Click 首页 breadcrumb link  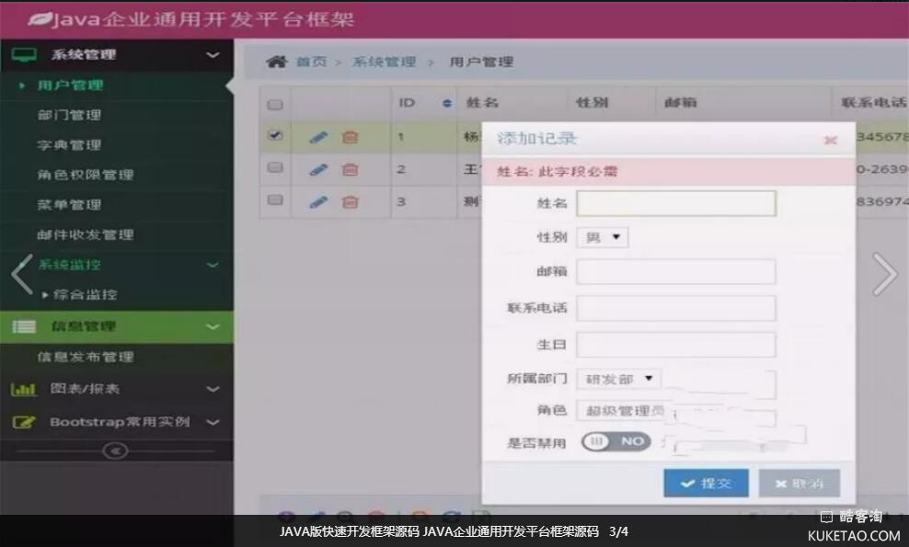(311, 62)
